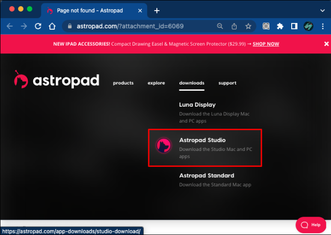Select Astropad Standard download option
331x235 pixels.
(207, 175)
